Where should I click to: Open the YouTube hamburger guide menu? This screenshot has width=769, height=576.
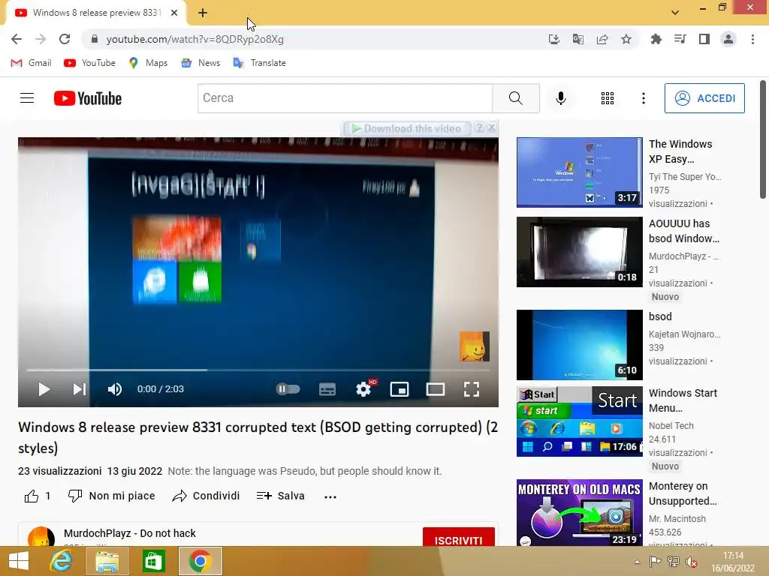point(27,98)
